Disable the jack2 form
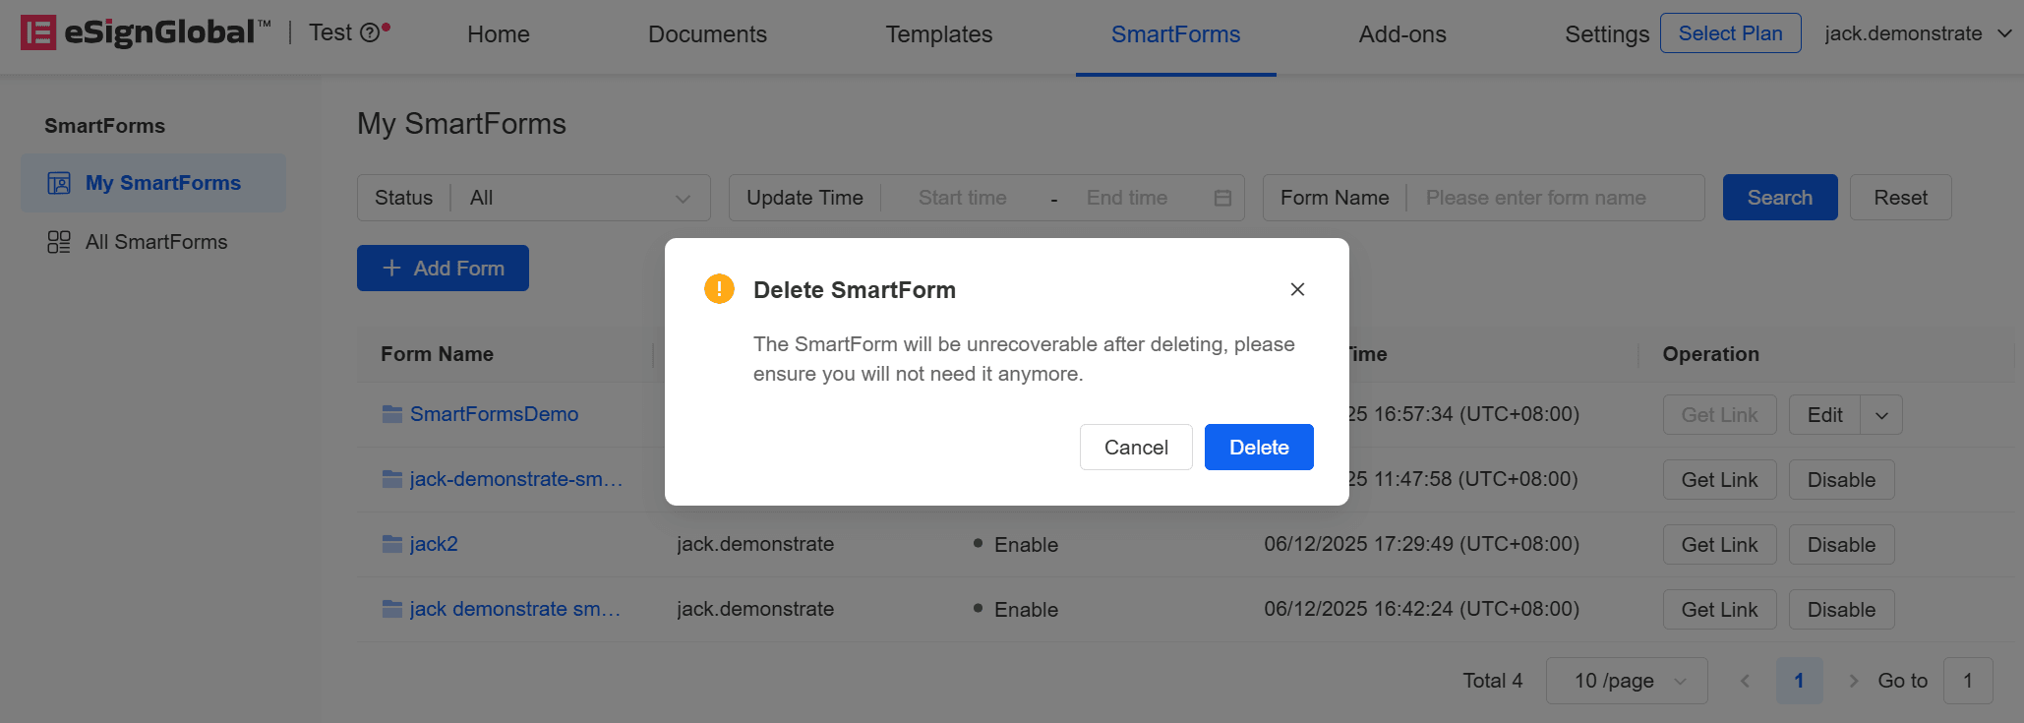Viewport: 2024px width, 723px height. pyautogui.click(x=1841, y=545)
